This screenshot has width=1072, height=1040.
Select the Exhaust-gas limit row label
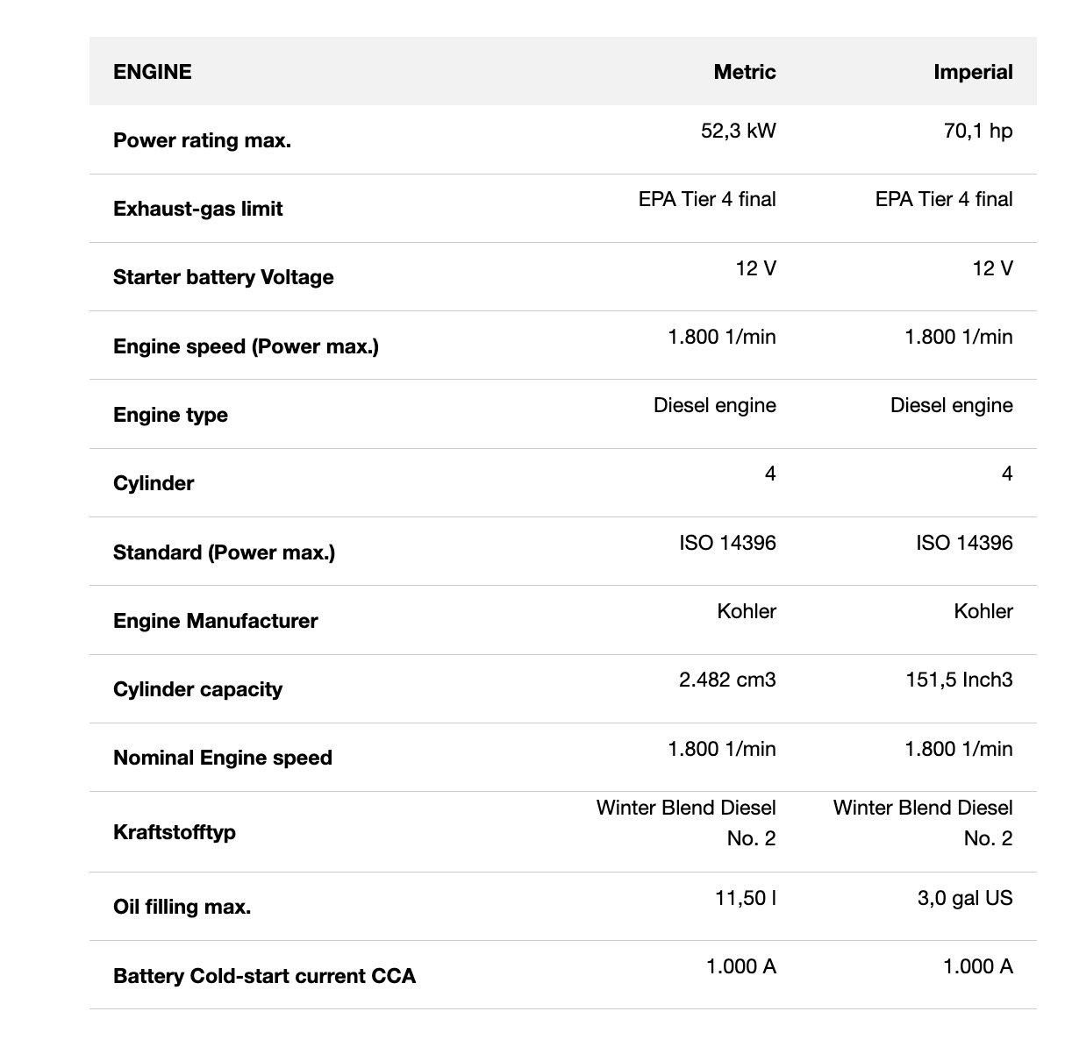[198, 209]
